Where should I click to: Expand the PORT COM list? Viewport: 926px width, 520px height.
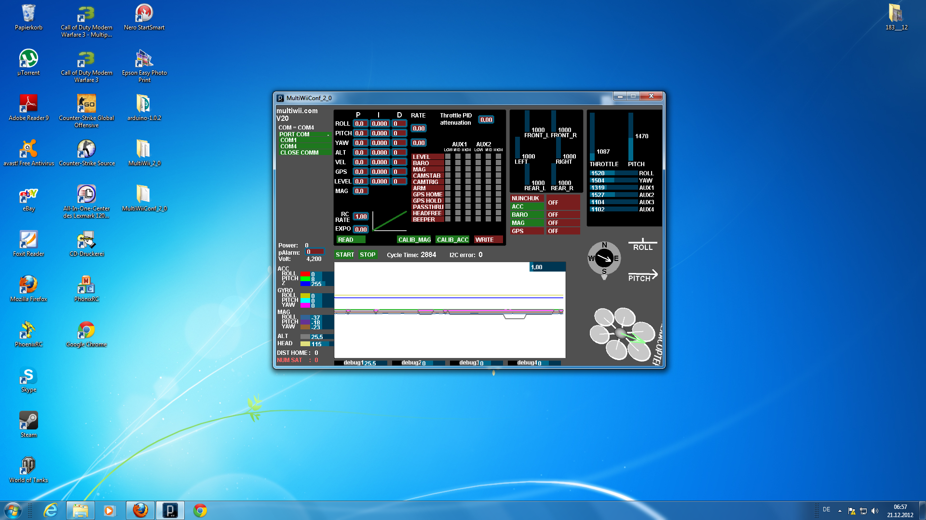[x=304, y=134]
